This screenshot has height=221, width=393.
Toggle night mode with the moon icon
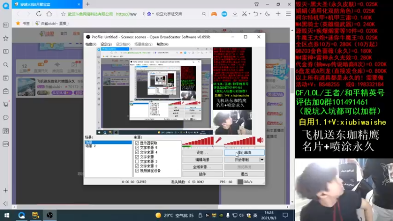[267, 14]
